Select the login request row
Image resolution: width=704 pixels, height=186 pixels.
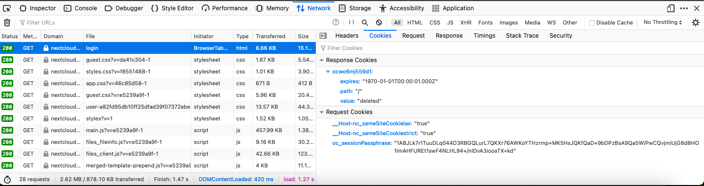(x=158, y=48)
